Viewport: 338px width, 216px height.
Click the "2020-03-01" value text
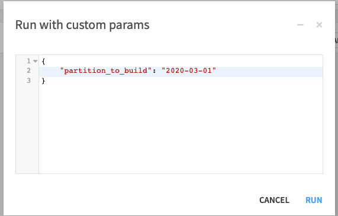click(189, 70)
